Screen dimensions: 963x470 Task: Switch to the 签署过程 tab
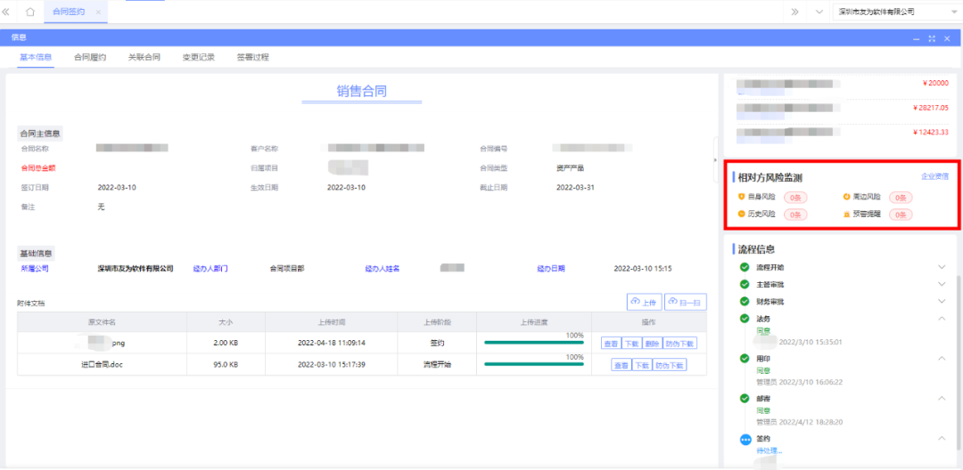tap(252, 57)
